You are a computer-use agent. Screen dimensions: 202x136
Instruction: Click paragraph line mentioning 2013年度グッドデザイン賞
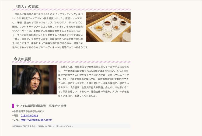tap(47, 18)
